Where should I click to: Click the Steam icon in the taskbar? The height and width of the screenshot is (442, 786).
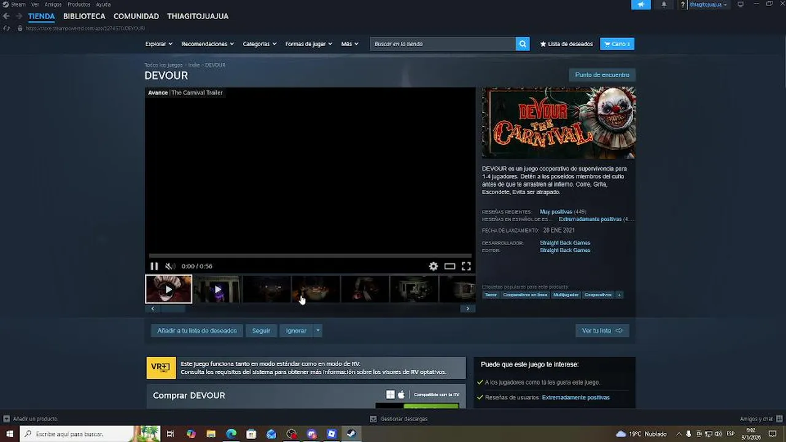tap(352, 434)
